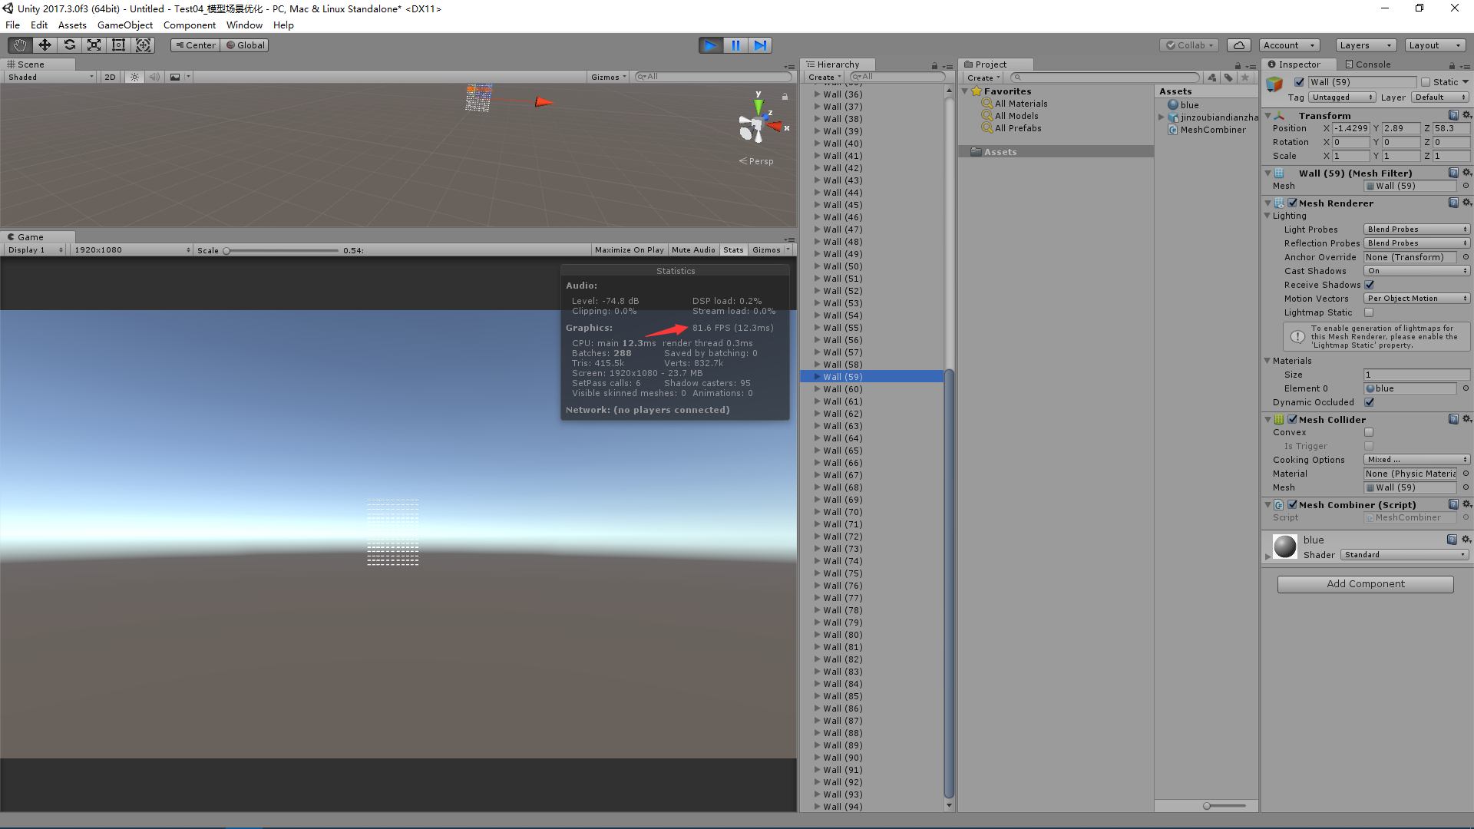Click Maximize On Play in the Game view
Viewport: 1474px width, 829px height.
tap(629, 249)
